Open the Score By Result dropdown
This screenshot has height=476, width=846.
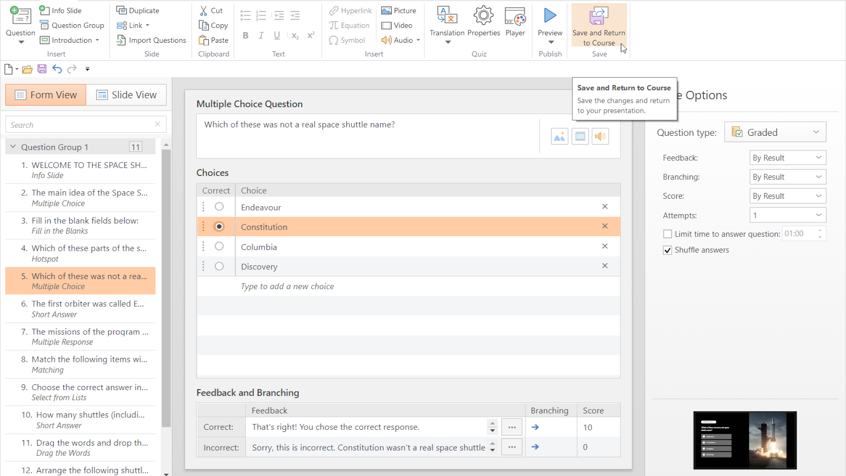point(787,196)
